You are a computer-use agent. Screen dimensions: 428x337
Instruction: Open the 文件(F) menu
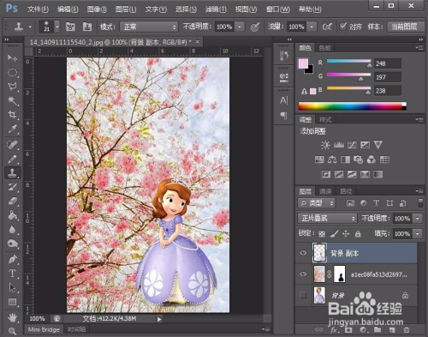[38, 9]
